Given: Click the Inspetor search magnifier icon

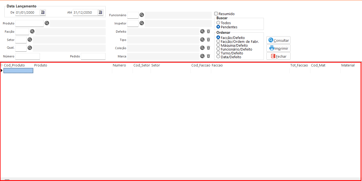Looking at the screenshot, I should click(x=142, y=23).
